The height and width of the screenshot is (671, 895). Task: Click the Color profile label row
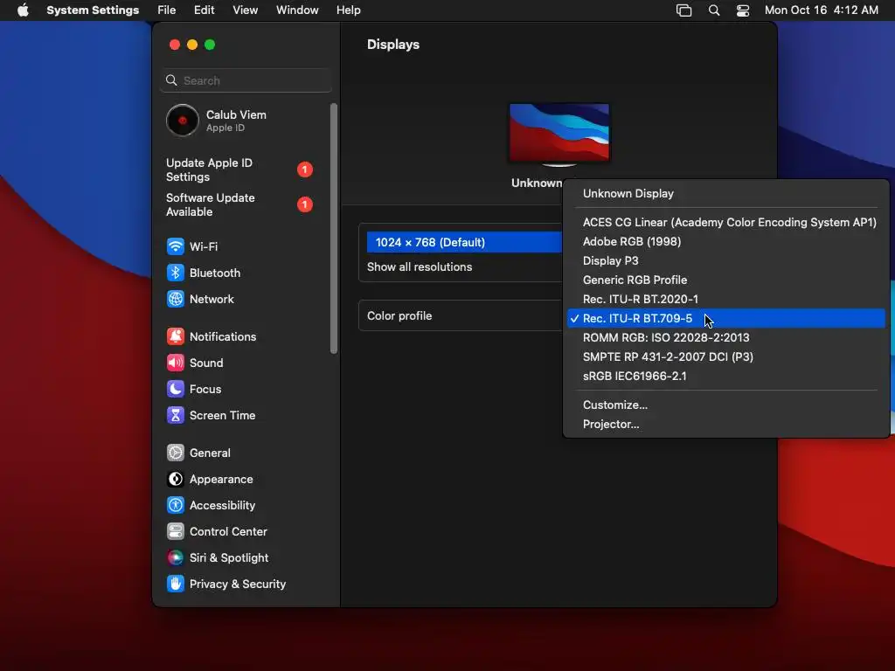pos(399,316)
